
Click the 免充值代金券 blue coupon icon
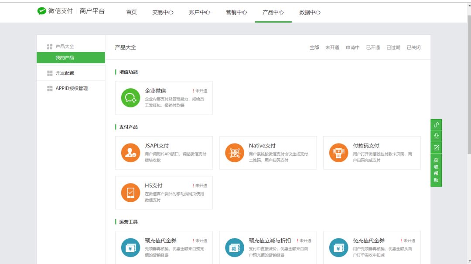coord(338,247)
